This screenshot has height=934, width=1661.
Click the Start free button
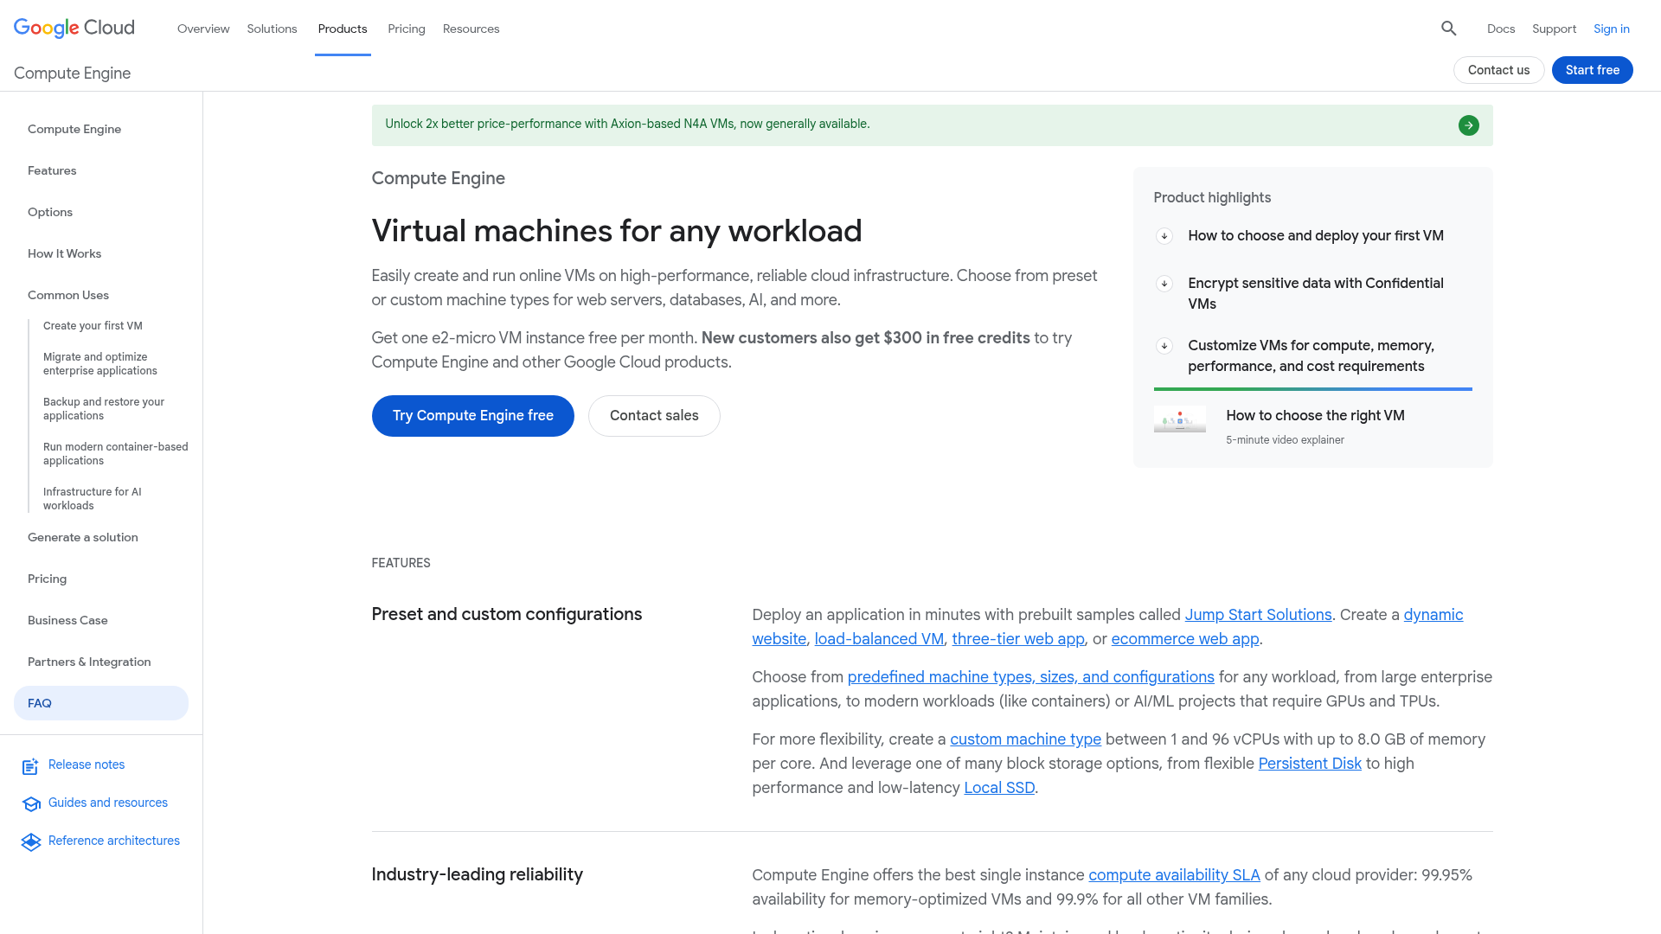[1592, 70]
